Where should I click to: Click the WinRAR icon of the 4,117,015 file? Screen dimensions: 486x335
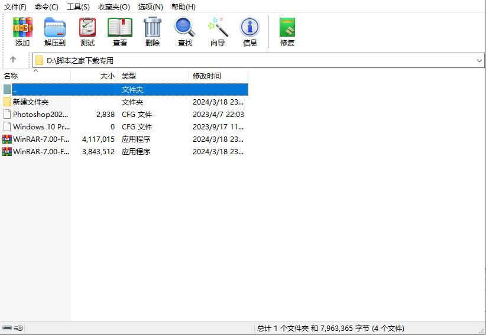[x=7, y=139]
